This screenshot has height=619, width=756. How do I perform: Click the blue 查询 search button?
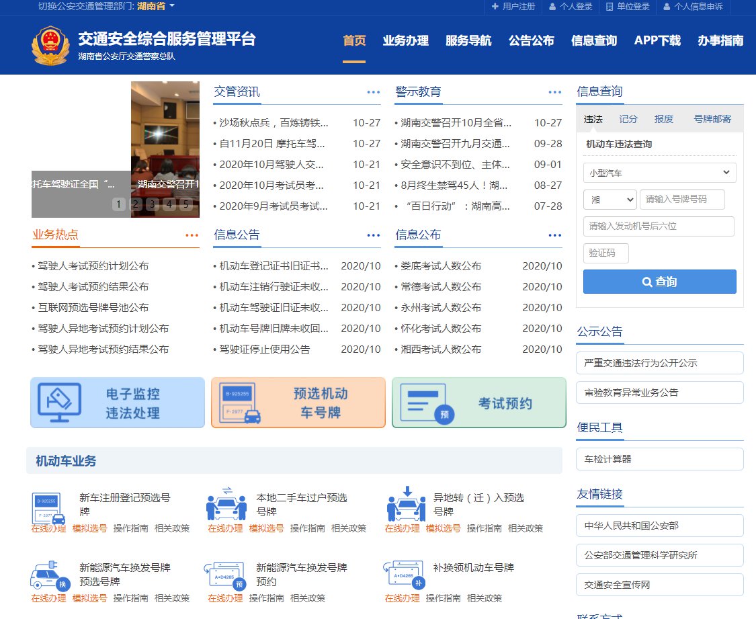(x=659, y=282)
